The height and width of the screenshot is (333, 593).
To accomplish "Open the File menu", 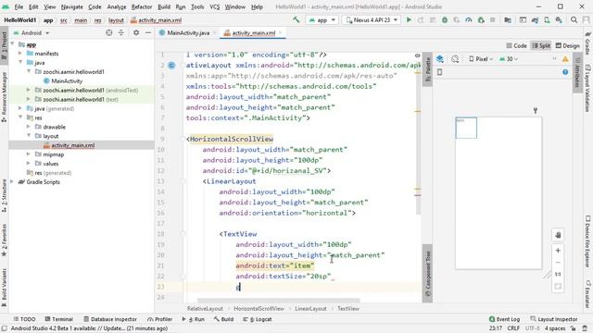I will tap(19, 6).
